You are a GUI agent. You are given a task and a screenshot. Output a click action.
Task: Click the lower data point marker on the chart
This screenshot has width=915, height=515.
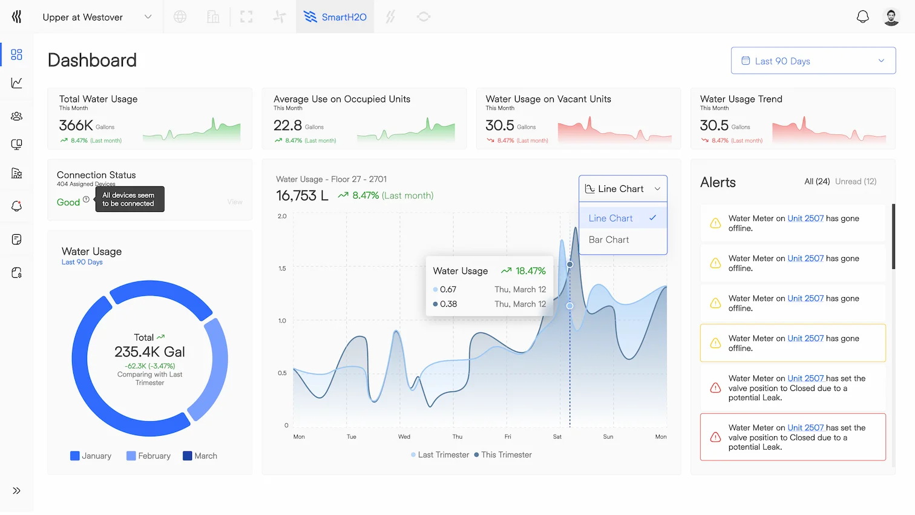coord(569,306)
